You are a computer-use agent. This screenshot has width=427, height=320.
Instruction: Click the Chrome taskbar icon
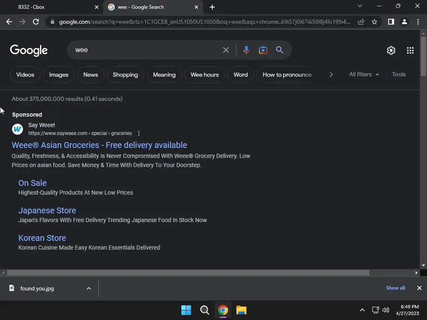tap(223, 310)
